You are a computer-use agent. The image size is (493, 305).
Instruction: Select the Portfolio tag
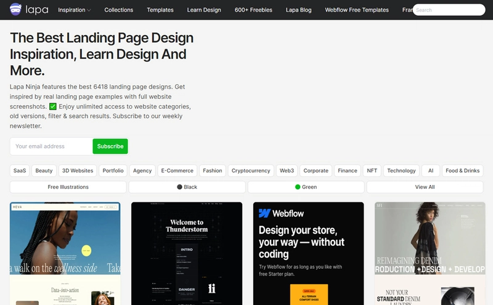(x=113, y=171)
